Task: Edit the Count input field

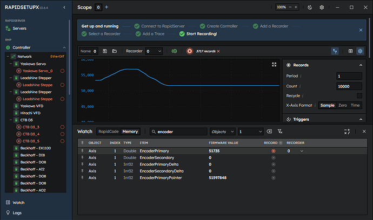Action: [349, 86]
